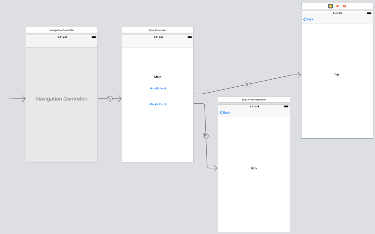Select the Tab2 label
This screenshot has width=375, height=234.
pyautogui.click(x=254, y=168)
